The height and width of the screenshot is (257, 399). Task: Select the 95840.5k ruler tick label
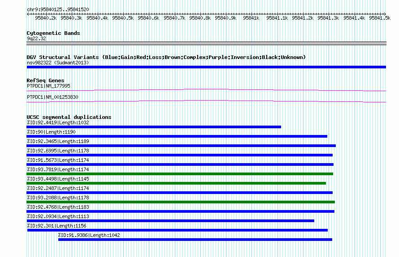point(123,18)
